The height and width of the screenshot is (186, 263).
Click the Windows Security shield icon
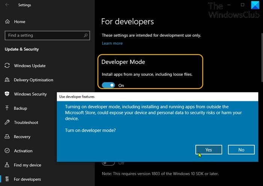(x=7, y=94)
